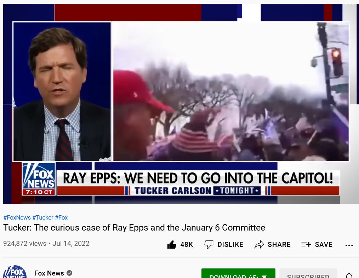This screenshot has width=359, height=278.
Task: Click the video title text
Action: coord(134,228)
